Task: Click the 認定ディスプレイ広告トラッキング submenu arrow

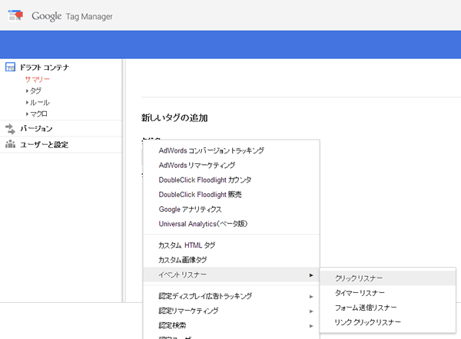Action: tap(311, 297)
